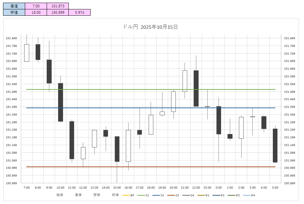Select the 10:00 black candlestick body
Image resolution: width=304 pixels, height=204 pixels.
click(x=60, y=102)
